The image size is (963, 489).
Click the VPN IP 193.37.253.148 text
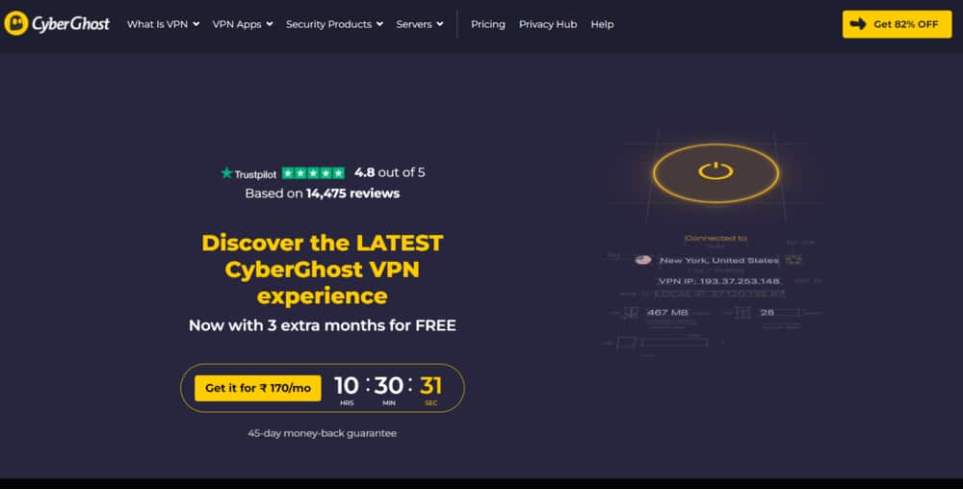coord(719,281)
